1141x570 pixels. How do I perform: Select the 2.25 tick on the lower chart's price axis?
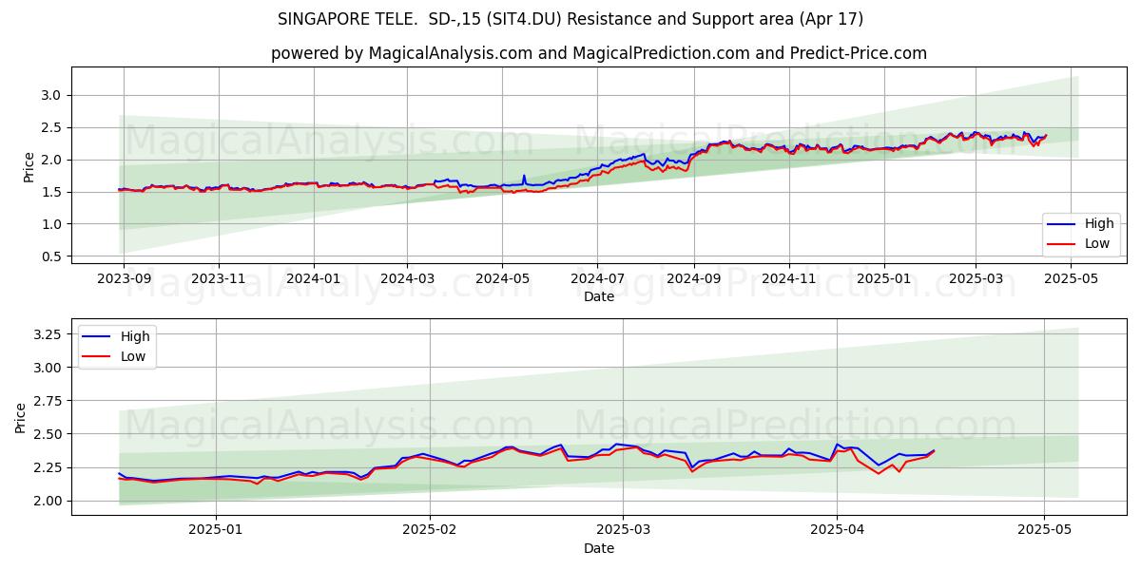tap(48, 467)
